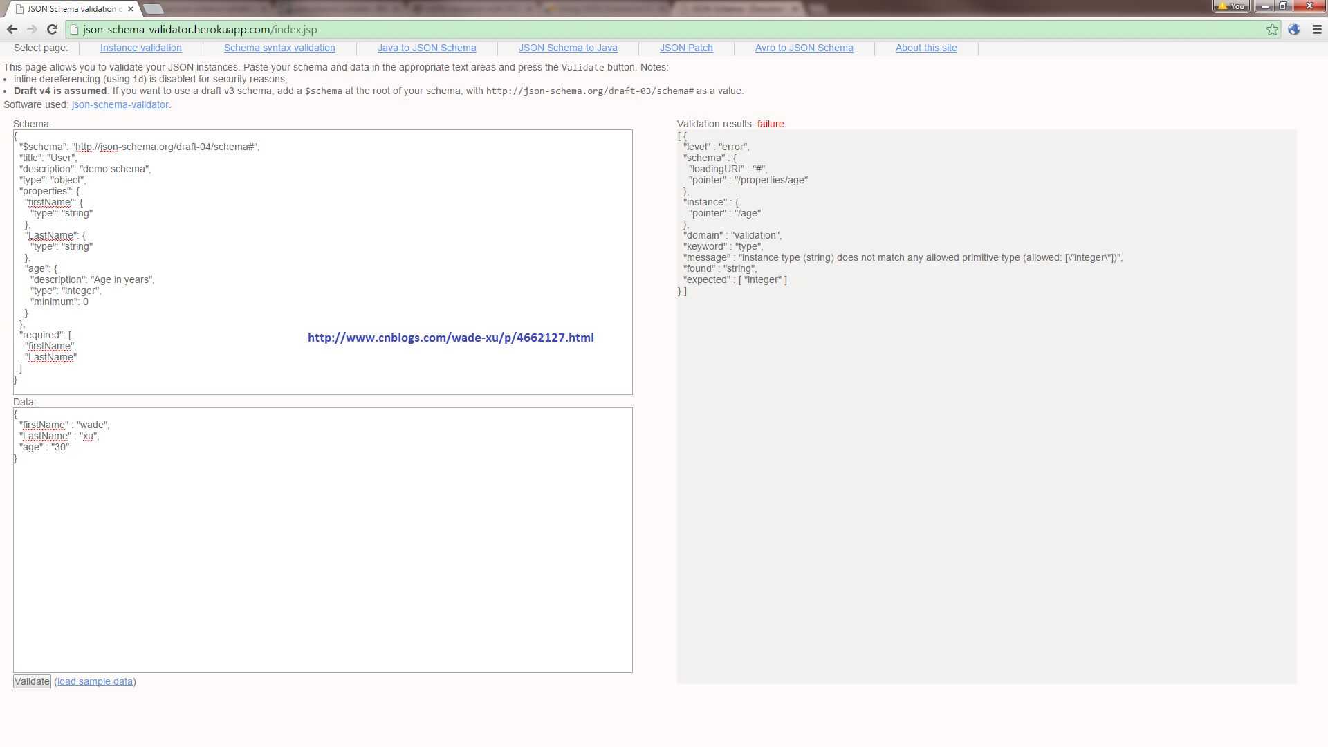Screen dimensions: 1328x747
Task: Open a new browser tab
Action: 154,9
